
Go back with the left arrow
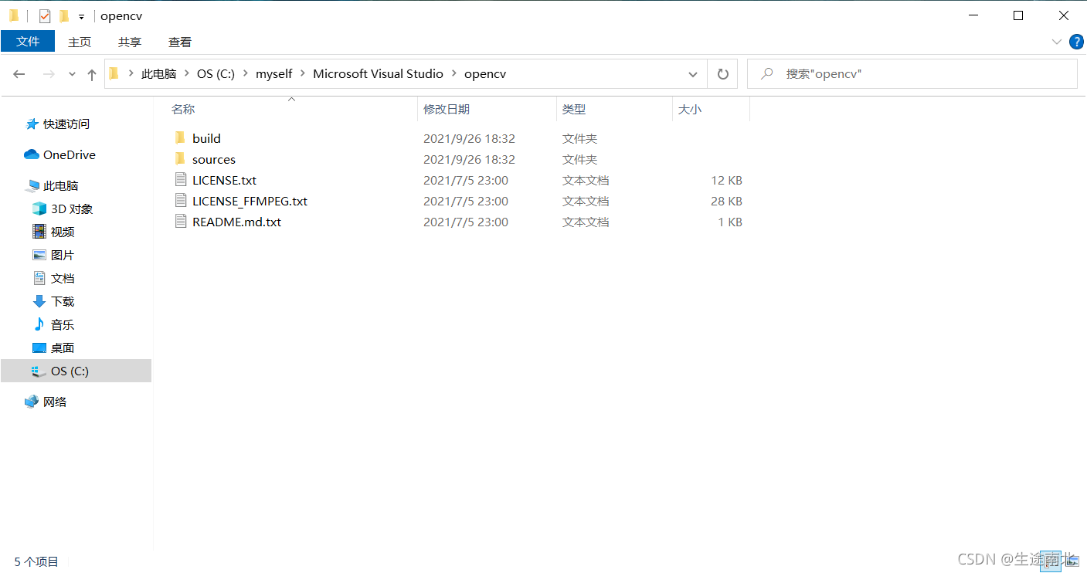[x=19, y=74]
